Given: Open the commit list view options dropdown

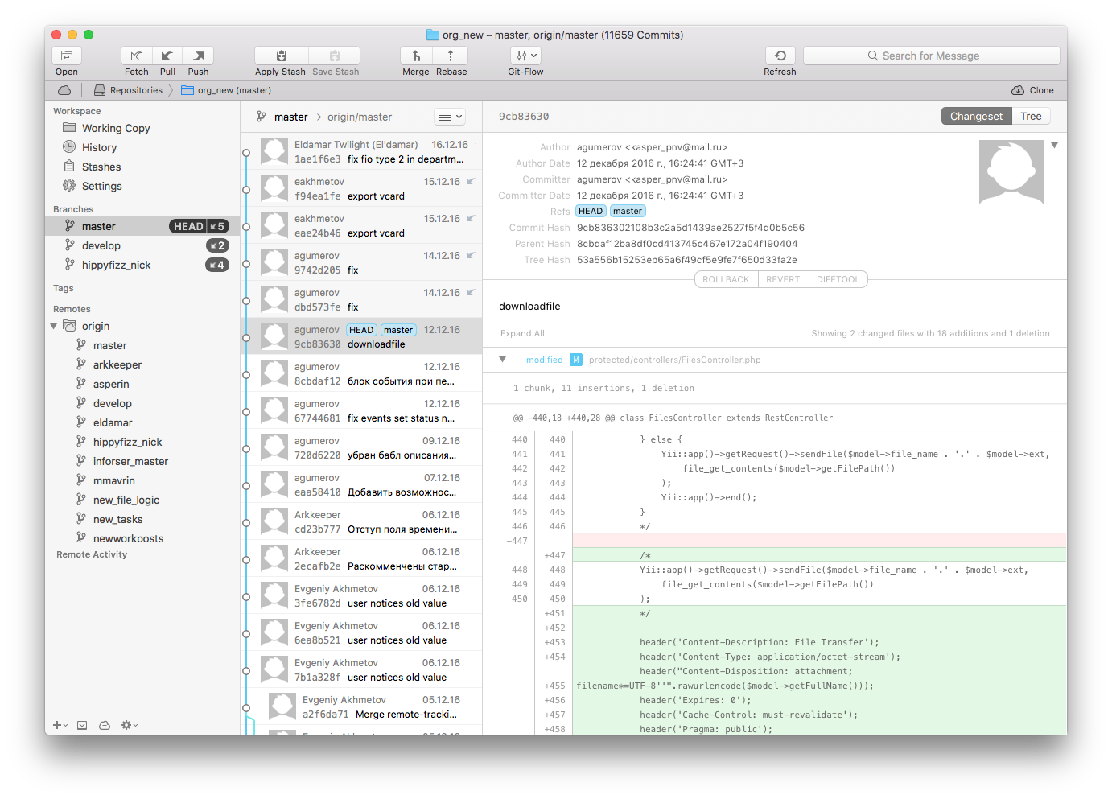Looking at the screenshot, I should click(450, 117).
